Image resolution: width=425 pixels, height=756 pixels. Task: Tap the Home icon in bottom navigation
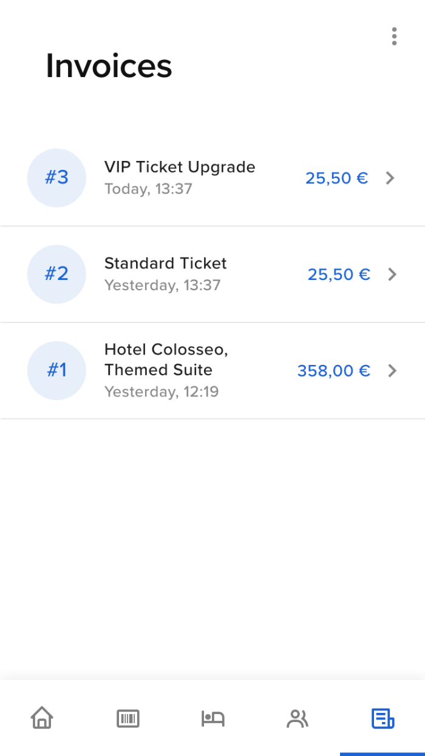click(x=42, y=718)
